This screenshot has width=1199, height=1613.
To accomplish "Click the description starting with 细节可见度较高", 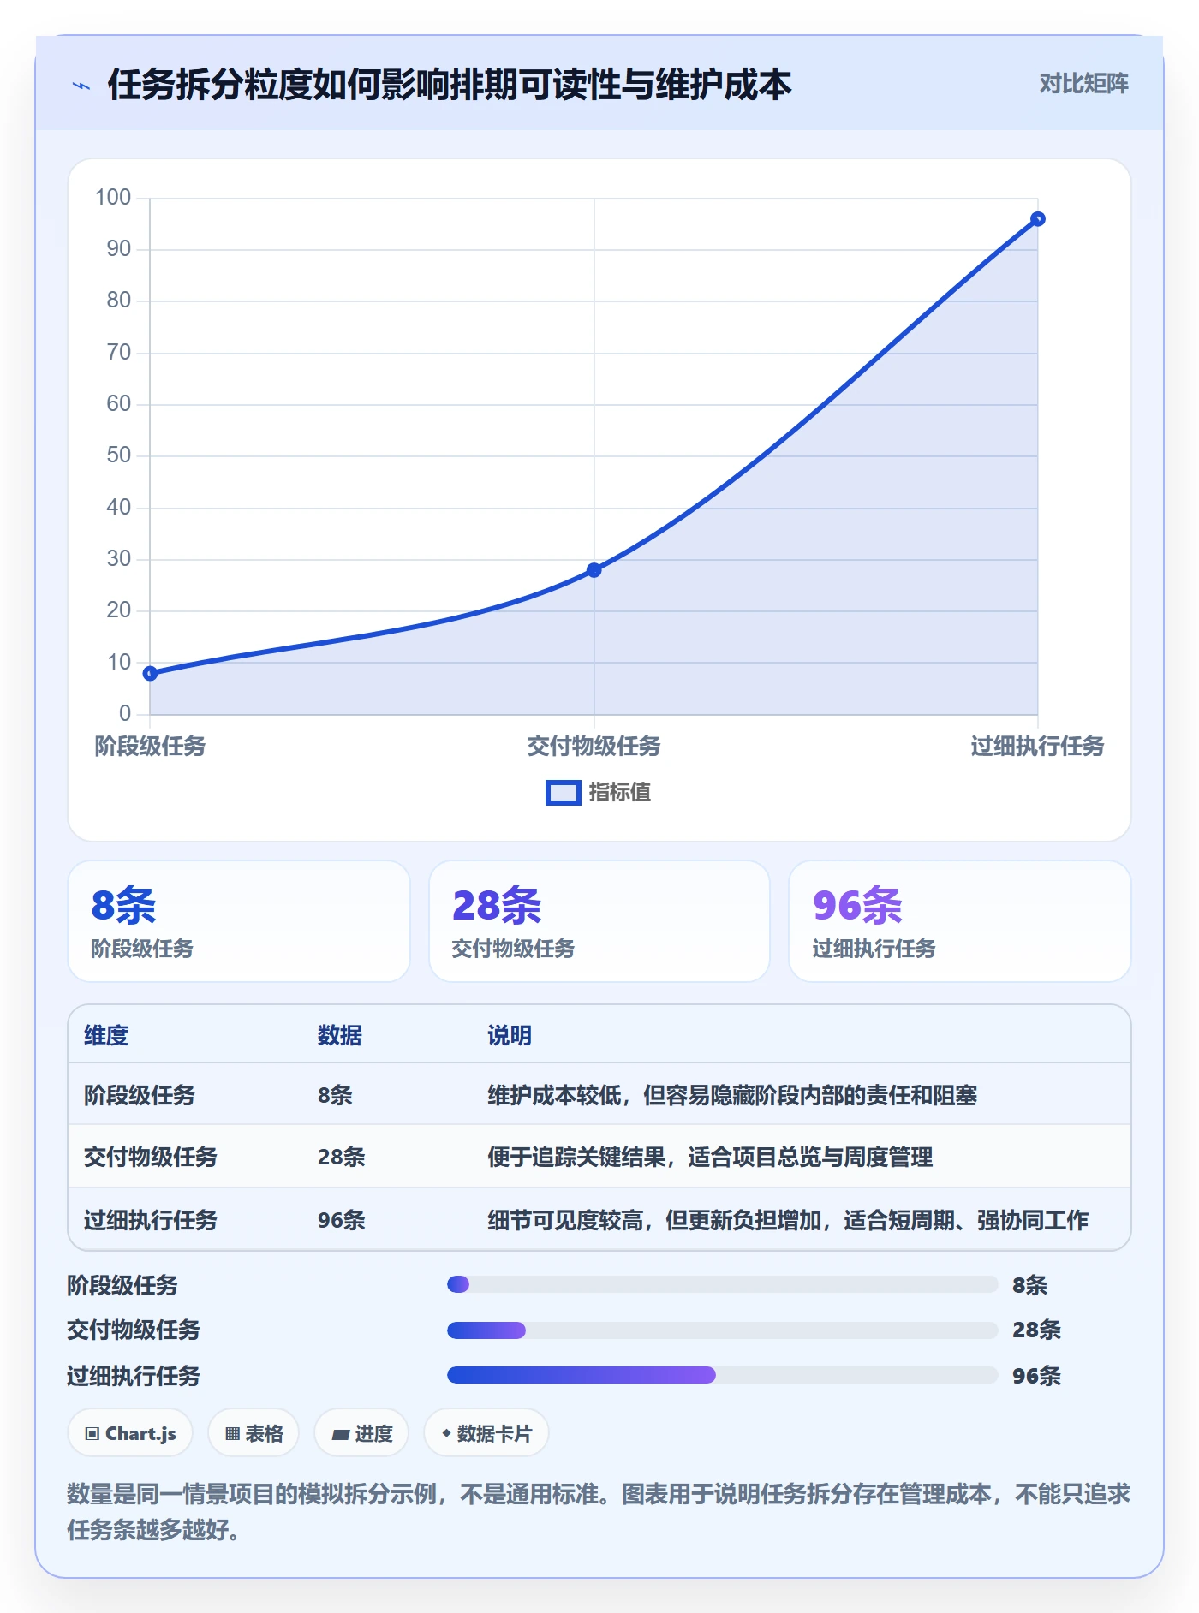I will [x=788, y=1220].
